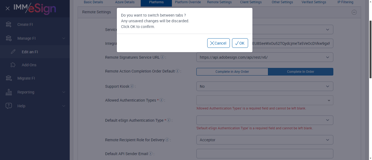Cancel the switch tabs dialog
The height and width of the screenshot is (160, 372).
click(x=218, y=43)
